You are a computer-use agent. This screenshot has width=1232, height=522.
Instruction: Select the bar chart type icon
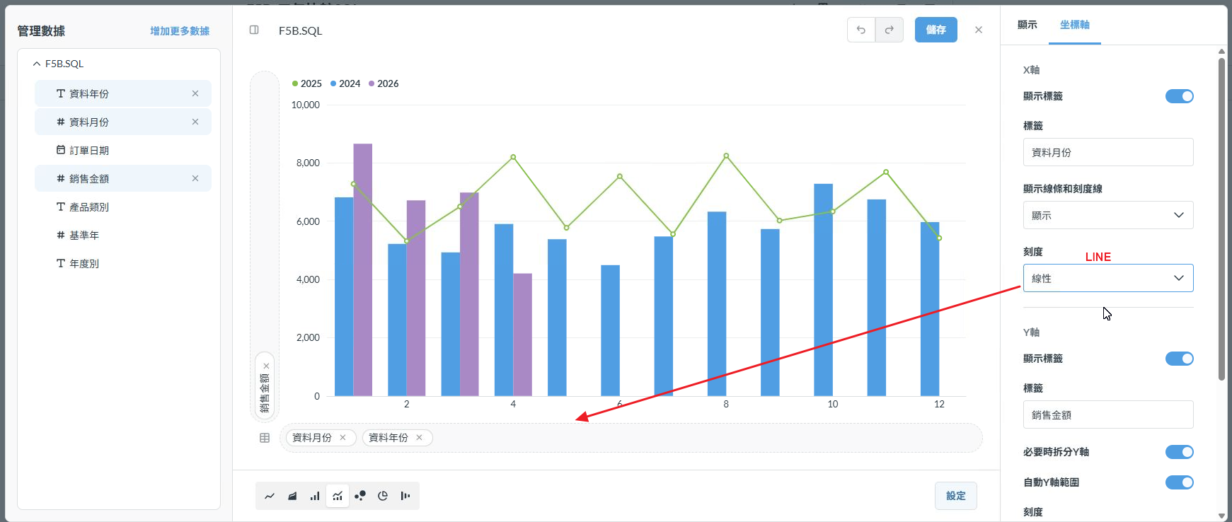click(x=315, y=496)
